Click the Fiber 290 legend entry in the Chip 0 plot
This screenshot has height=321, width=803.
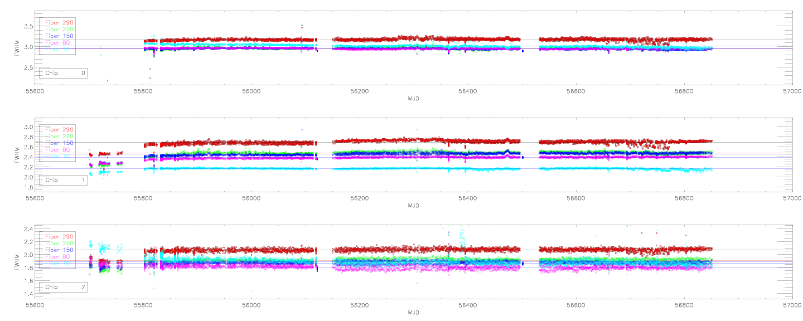59,22
